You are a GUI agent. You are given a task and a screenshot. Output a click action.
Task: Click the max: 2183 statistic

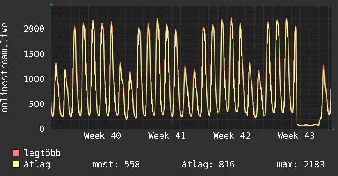click(301, 165)
